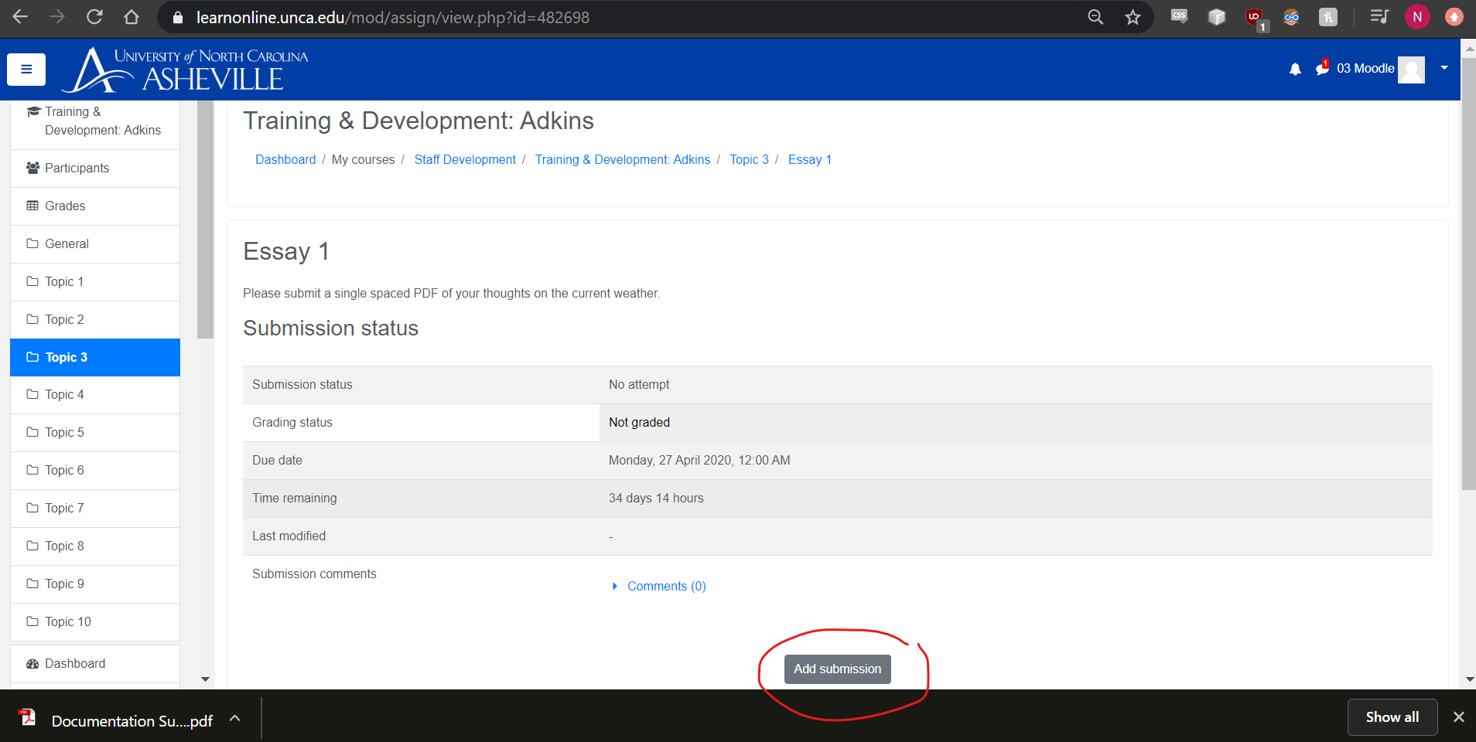Image resolution: width=1476 pixels, height=742 pixels.
Task: Open download options chevron for Documentation PDF
Action: point(235,719)
